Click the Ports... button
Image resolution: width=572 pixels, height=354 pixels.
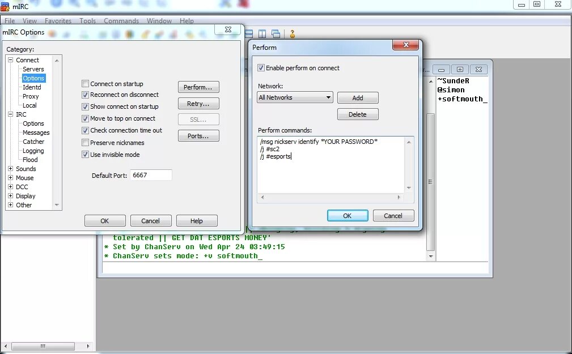[x=198, y=135]
